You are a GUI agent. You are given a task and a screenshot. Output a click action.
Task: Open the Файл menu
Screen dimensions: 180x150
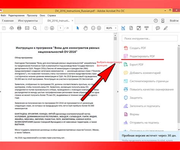click(x=3, y=16)
